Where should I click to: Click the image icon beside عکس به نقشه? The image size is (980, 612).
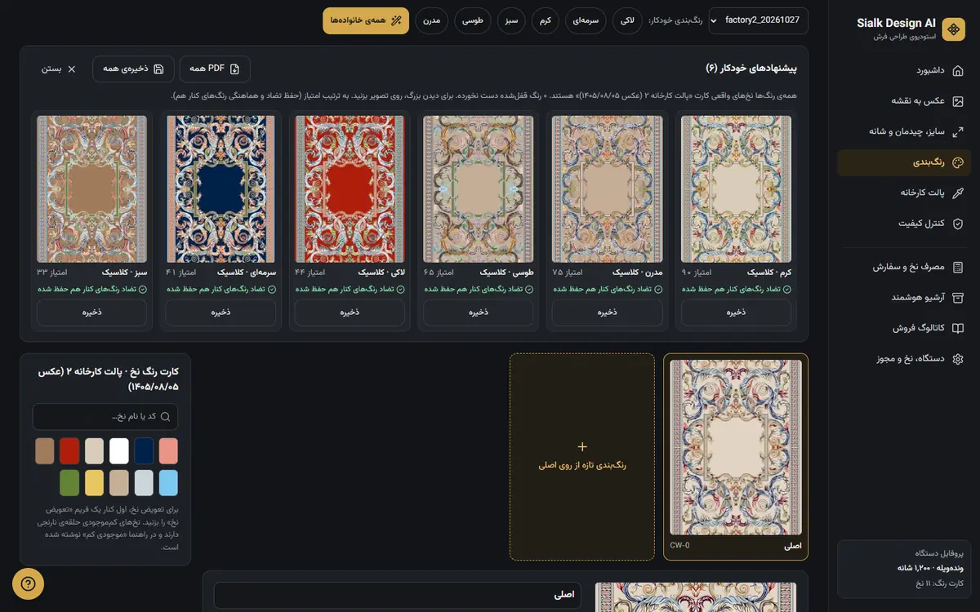(958, 101)
